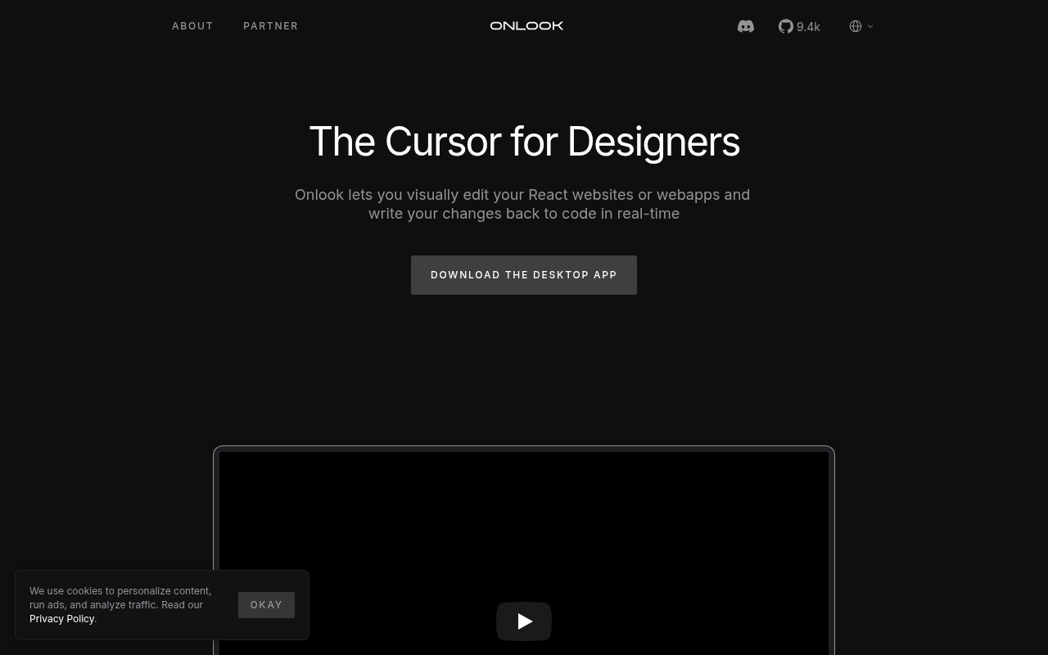Go to the Partner page

tap(270, 26)
